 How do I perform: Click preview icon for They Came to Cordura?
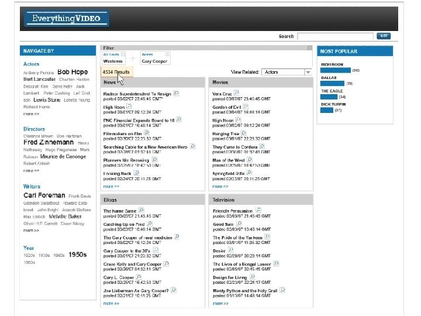[x=262, y=146]
